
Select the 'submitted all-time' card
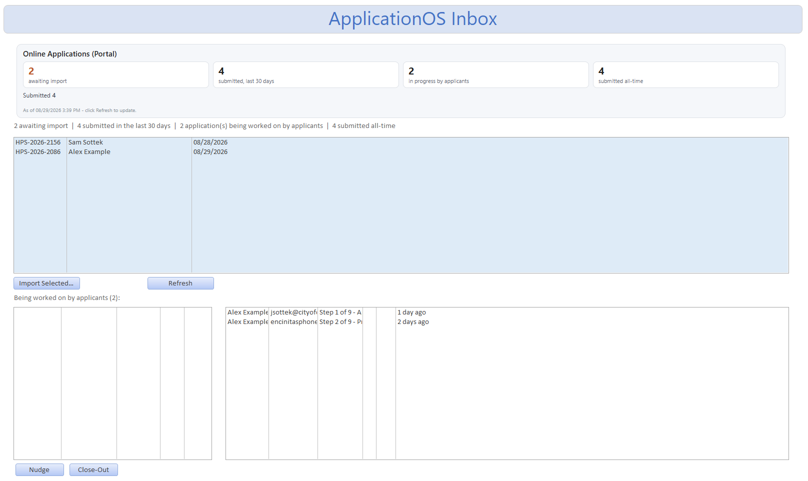686,74
